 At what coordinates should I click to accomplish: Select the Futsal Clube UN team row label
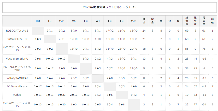point(17,39)
